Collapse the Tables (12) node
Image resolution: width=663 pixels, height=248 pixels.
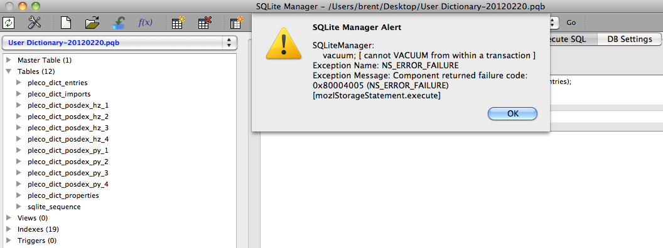tap(9, 71)
